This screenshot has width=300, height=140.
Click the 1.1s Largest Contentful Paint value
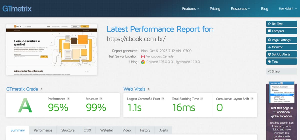click(134, 107)
